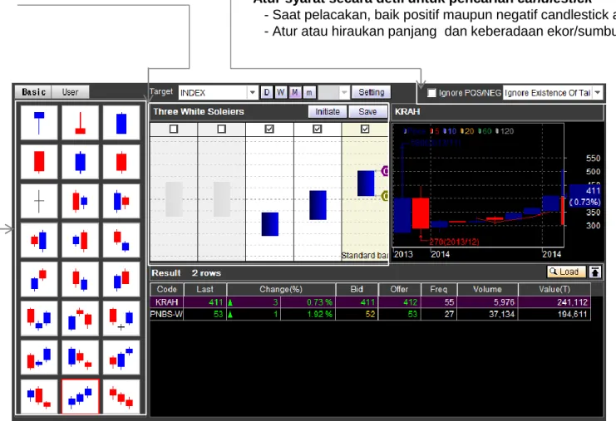The height and width of the screenshot is (421, 616).
Task: Select the single red candle with both wicks
Action: pos(121,162)
